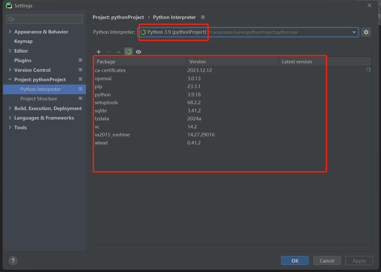Click the Latest version column header

(x=325, y=62)
